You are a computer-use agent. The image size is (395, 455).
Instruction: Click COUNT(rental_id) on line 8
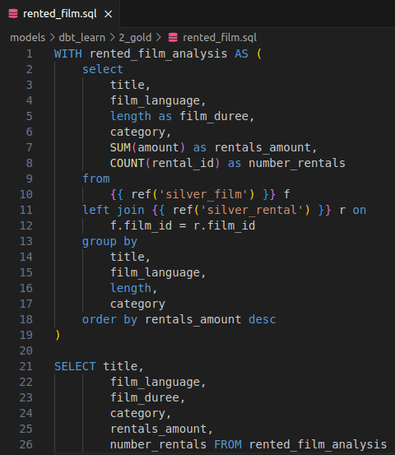click(165, 163)
